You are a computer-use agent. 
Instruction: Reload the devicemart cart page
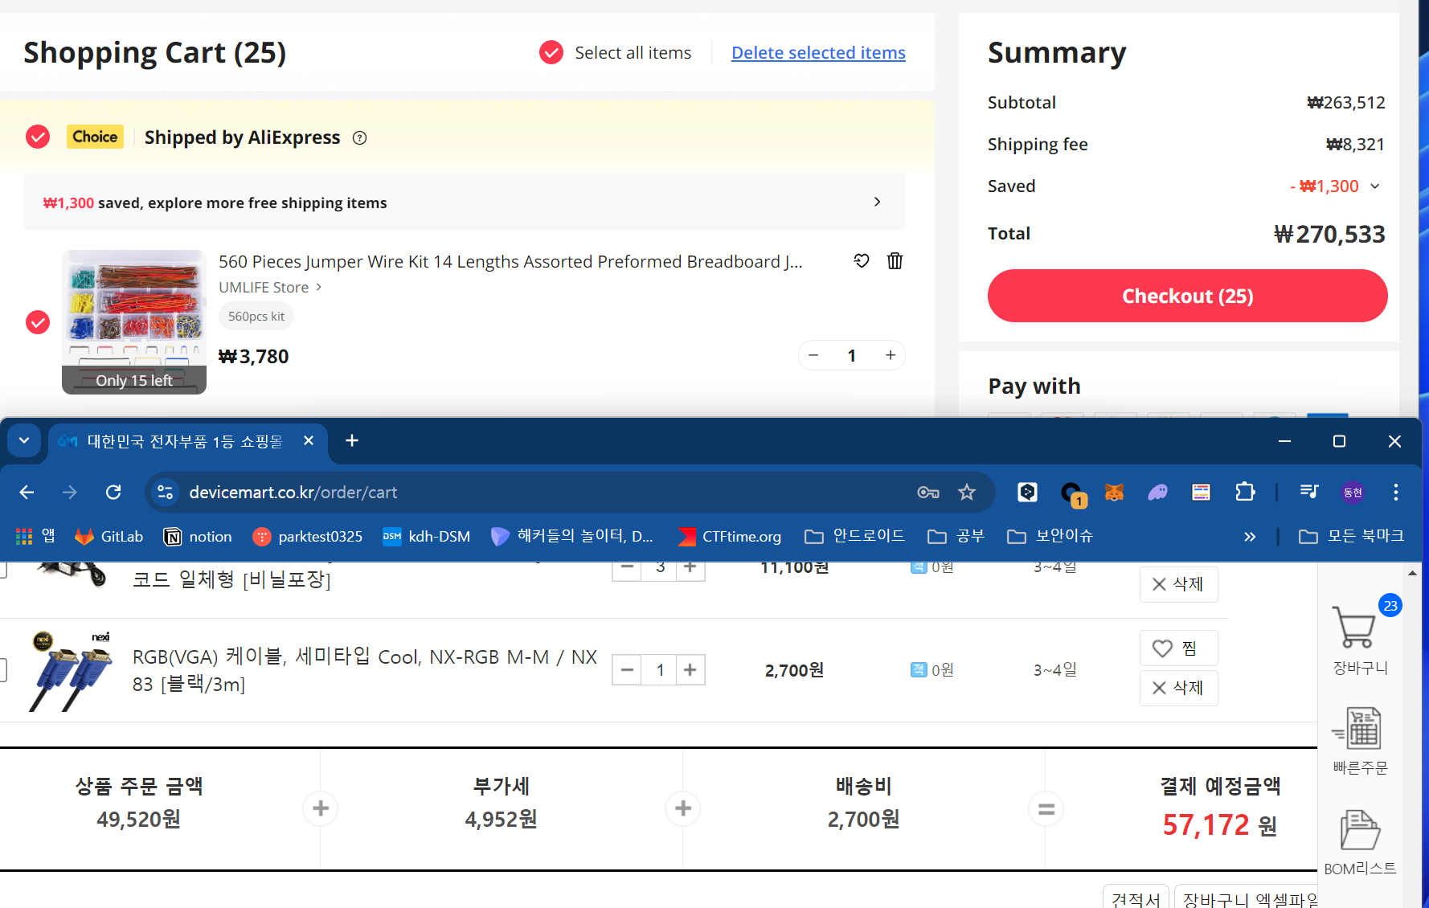pyautogui.click(x=113, y=493)
